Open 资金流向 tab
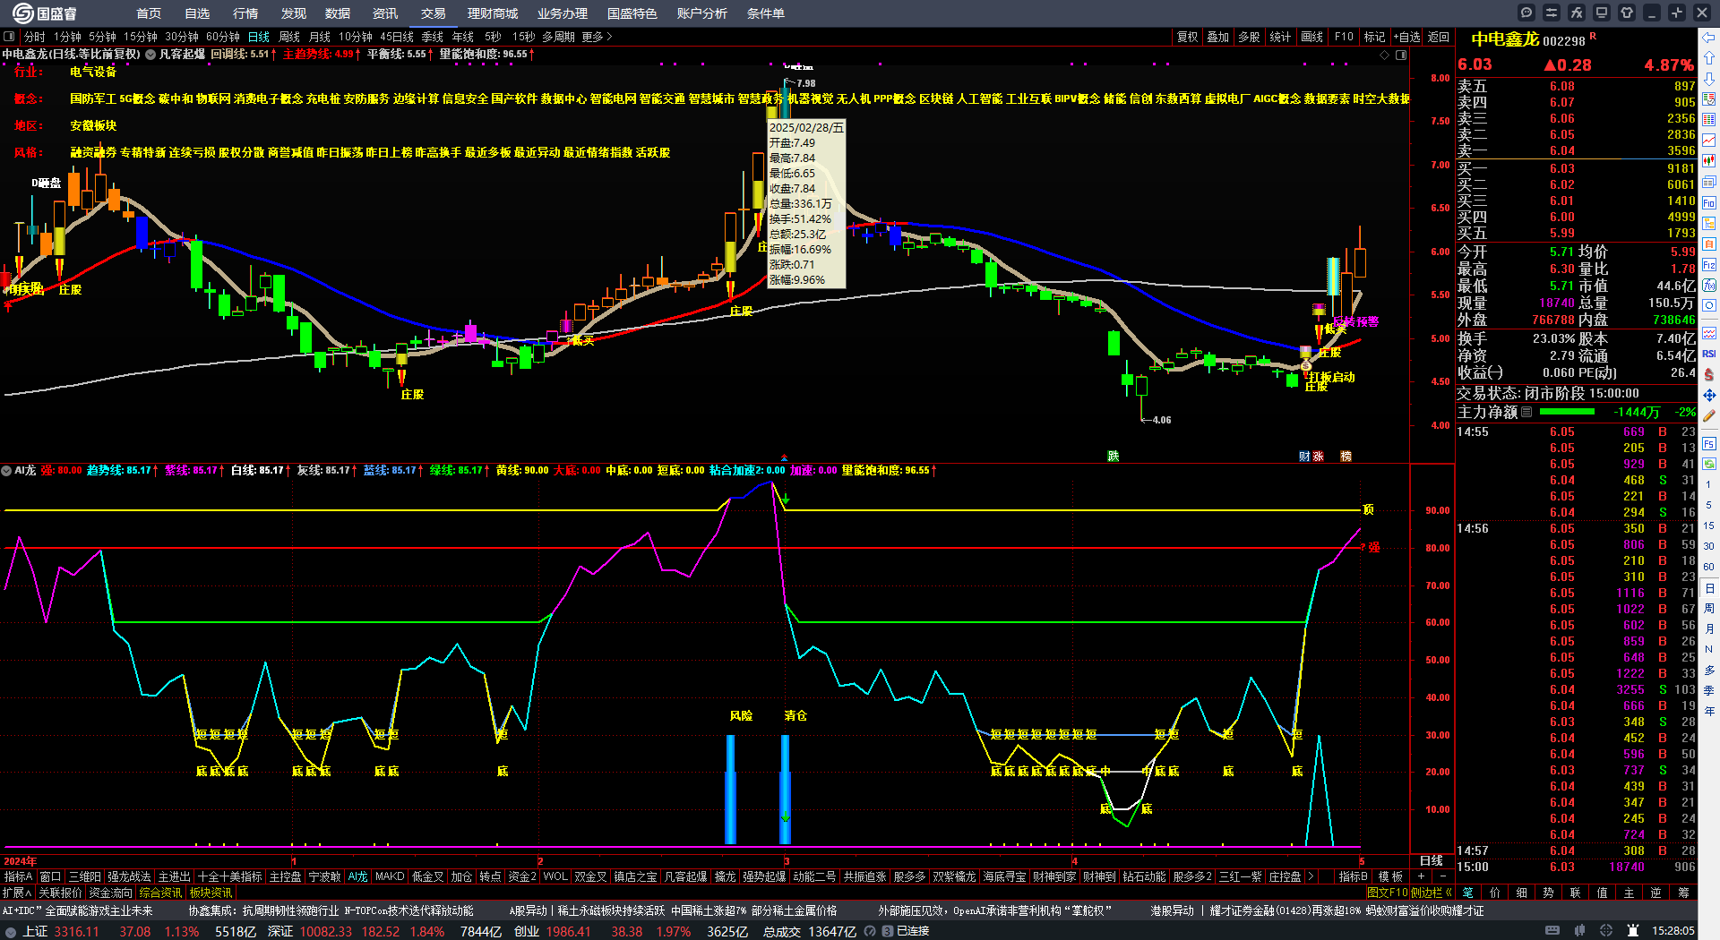The image size is (1720, 940). [111, 893]
